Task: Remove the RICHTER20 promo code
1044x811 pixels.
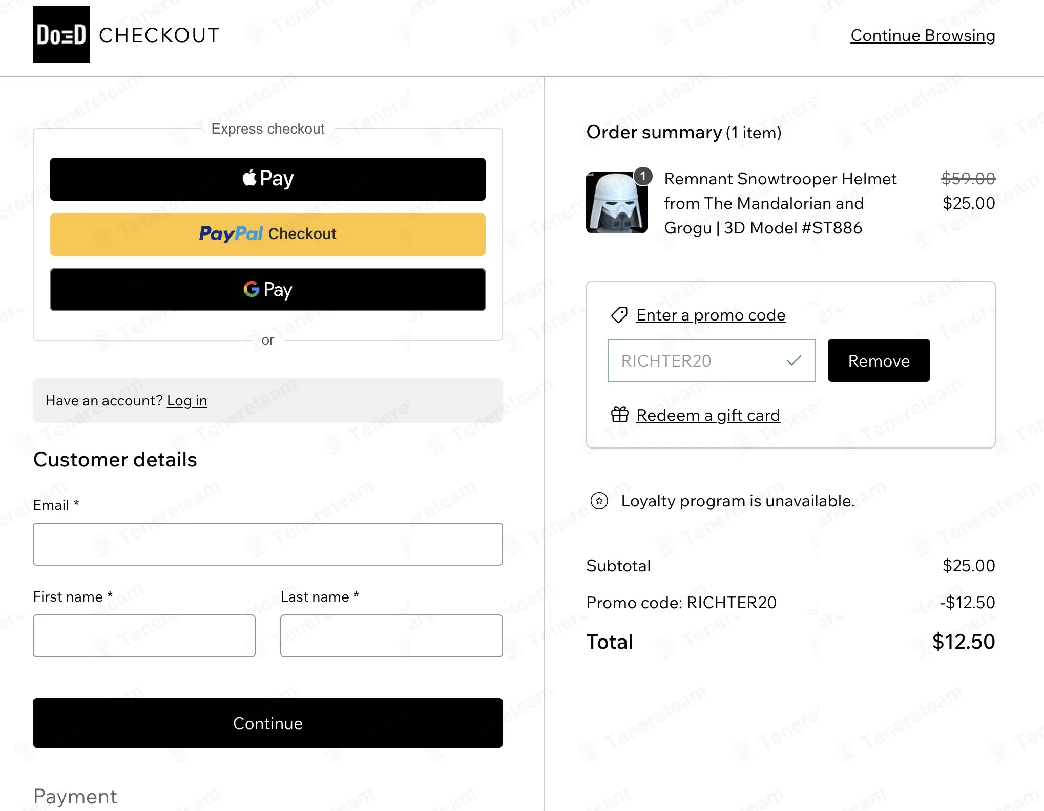Action: (879, 360)
